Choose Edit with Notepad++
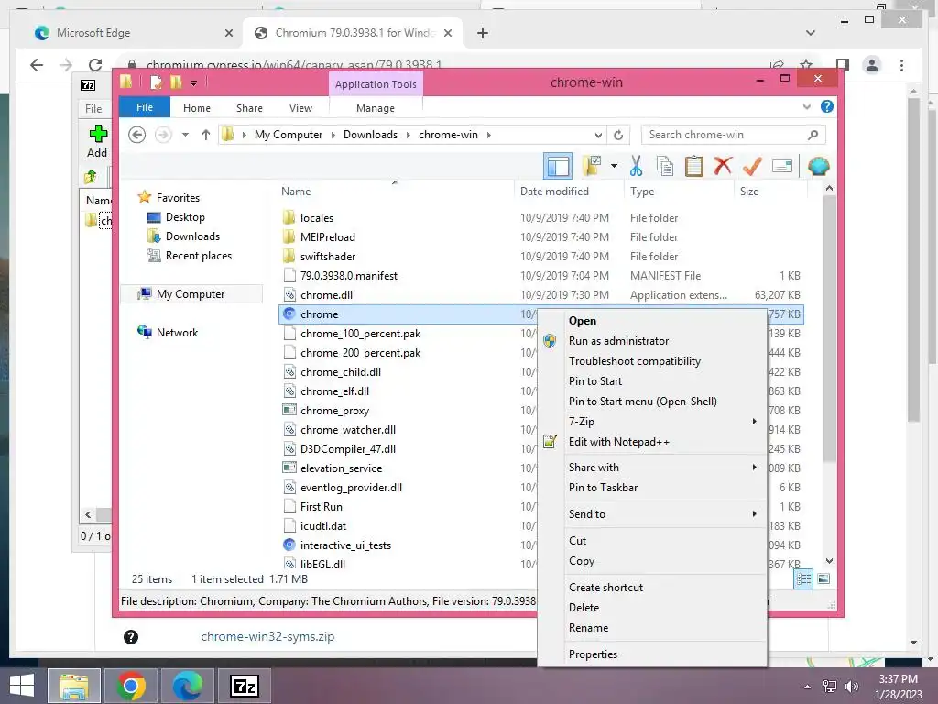Viewport: 938px width, 704px height. 652,442
